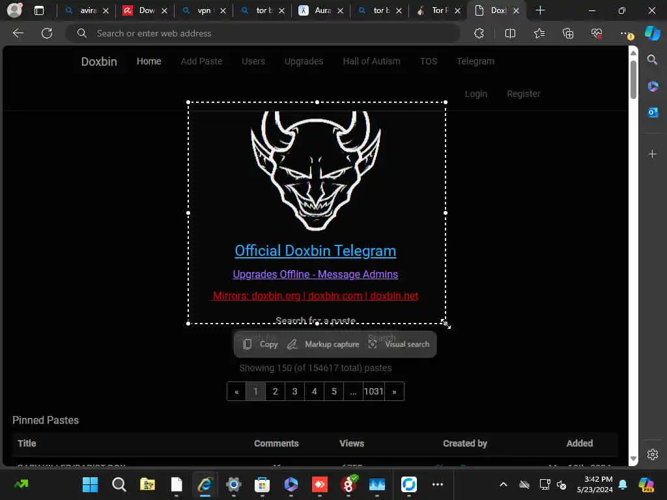Add a new browser tab
667x500 pixels.
pyautogui.click(x=540, y=10)
